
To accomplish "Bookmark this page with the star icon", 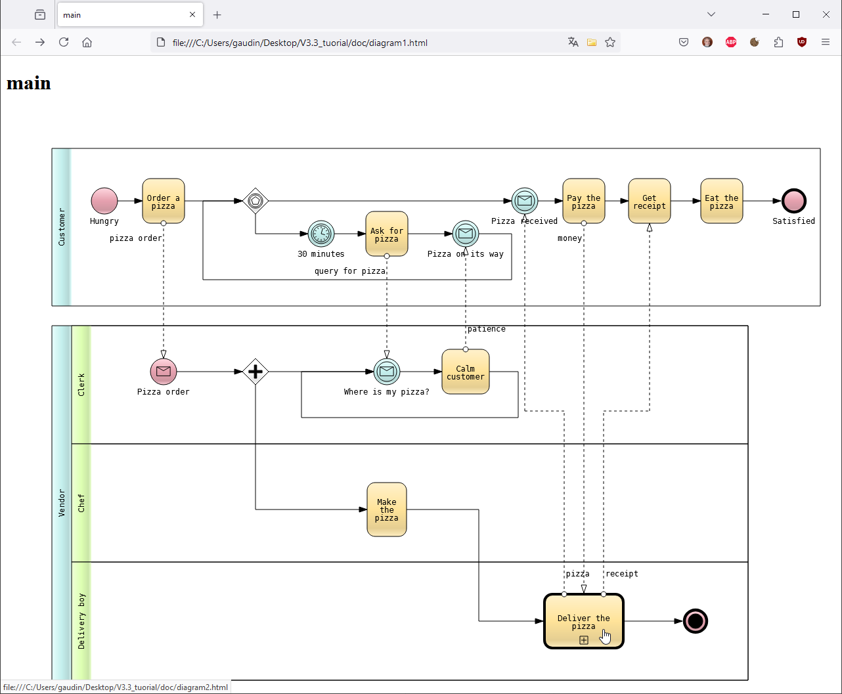I will click(x=610, y=42).
